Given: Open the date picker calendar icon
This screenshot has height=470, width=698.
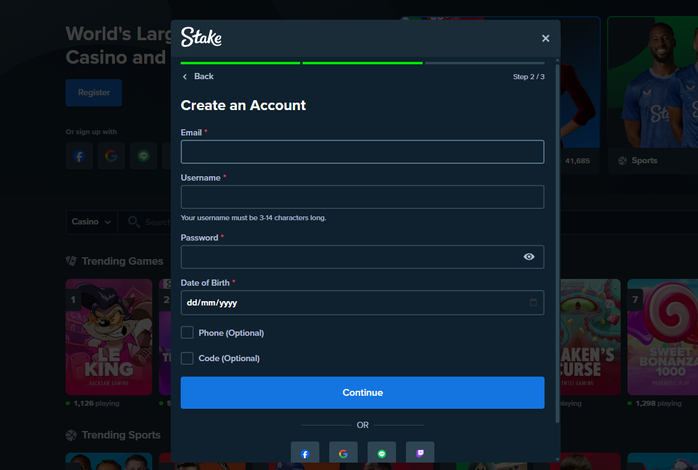Looking at the screenshot, I should point(533,302).
